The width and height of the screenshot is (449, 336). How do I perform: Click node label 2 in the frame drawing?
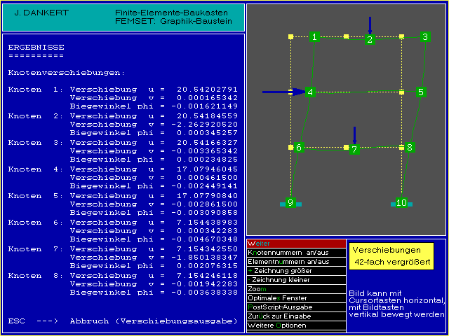click(x=370, y=40)
